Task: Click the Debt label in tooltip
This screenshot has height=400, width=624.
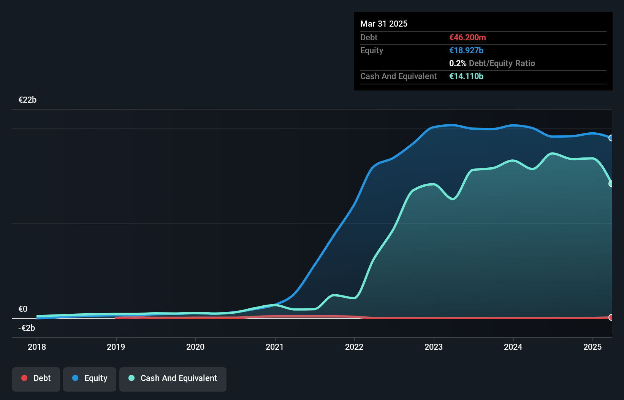Action: 369,38
